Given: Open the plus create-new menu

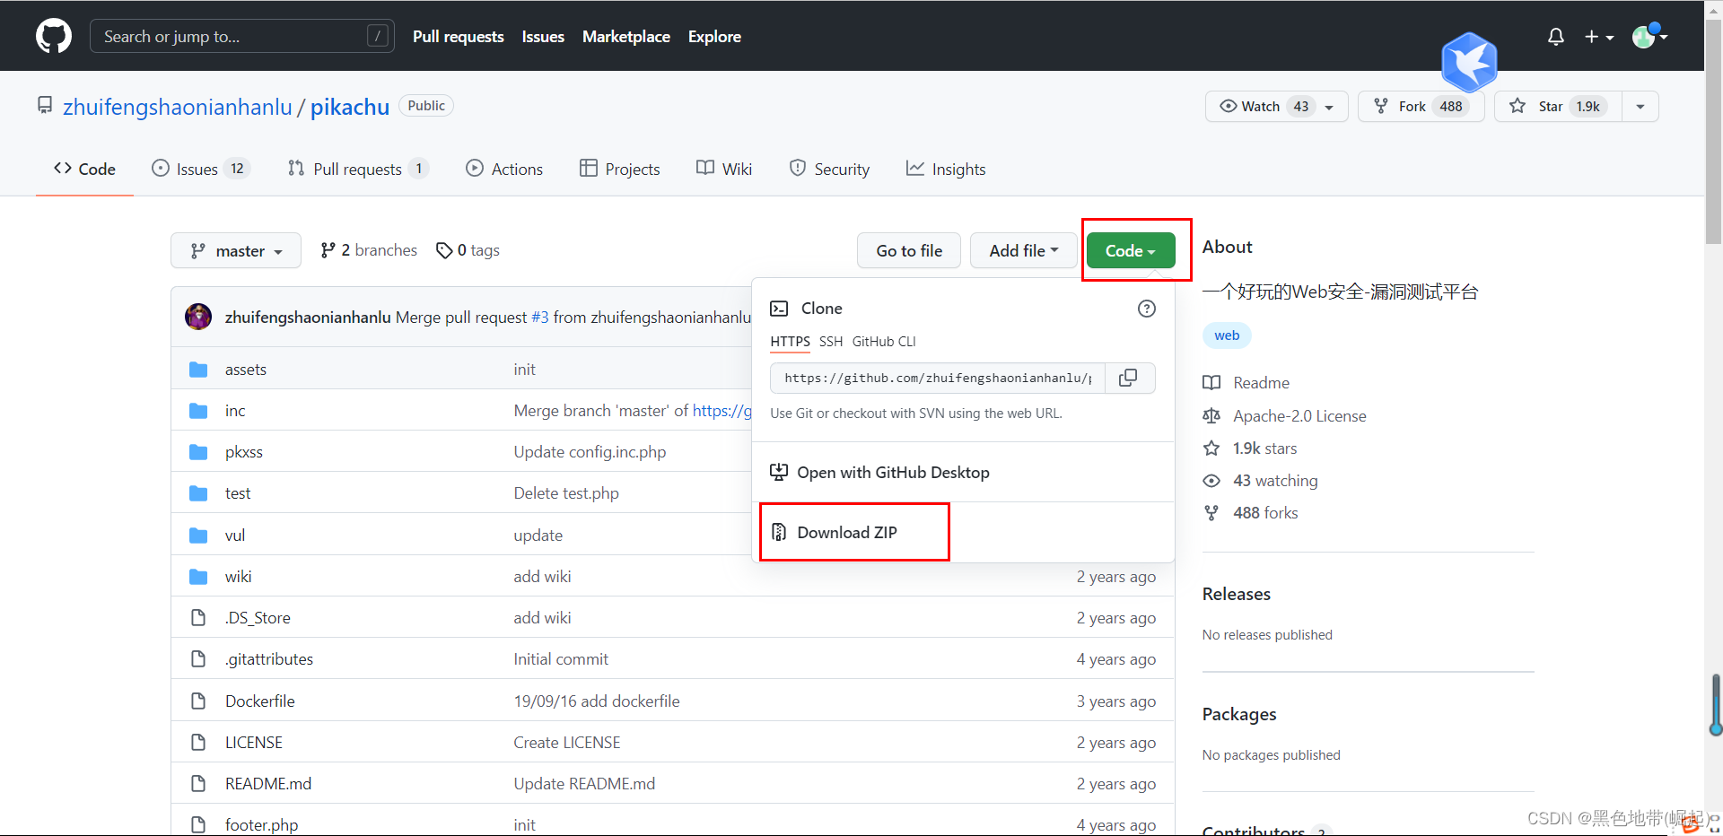Looking at the screenshot, I should pyautogui.click(x=1599, y=37).
